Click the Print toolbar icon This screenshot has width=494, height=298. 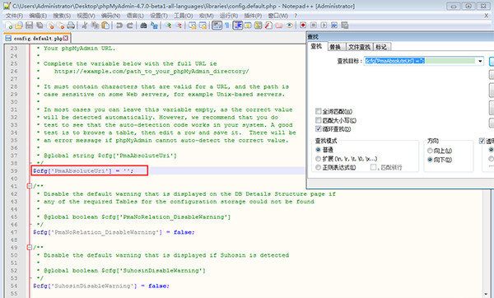pyautogui.click(x=71, y=26)
